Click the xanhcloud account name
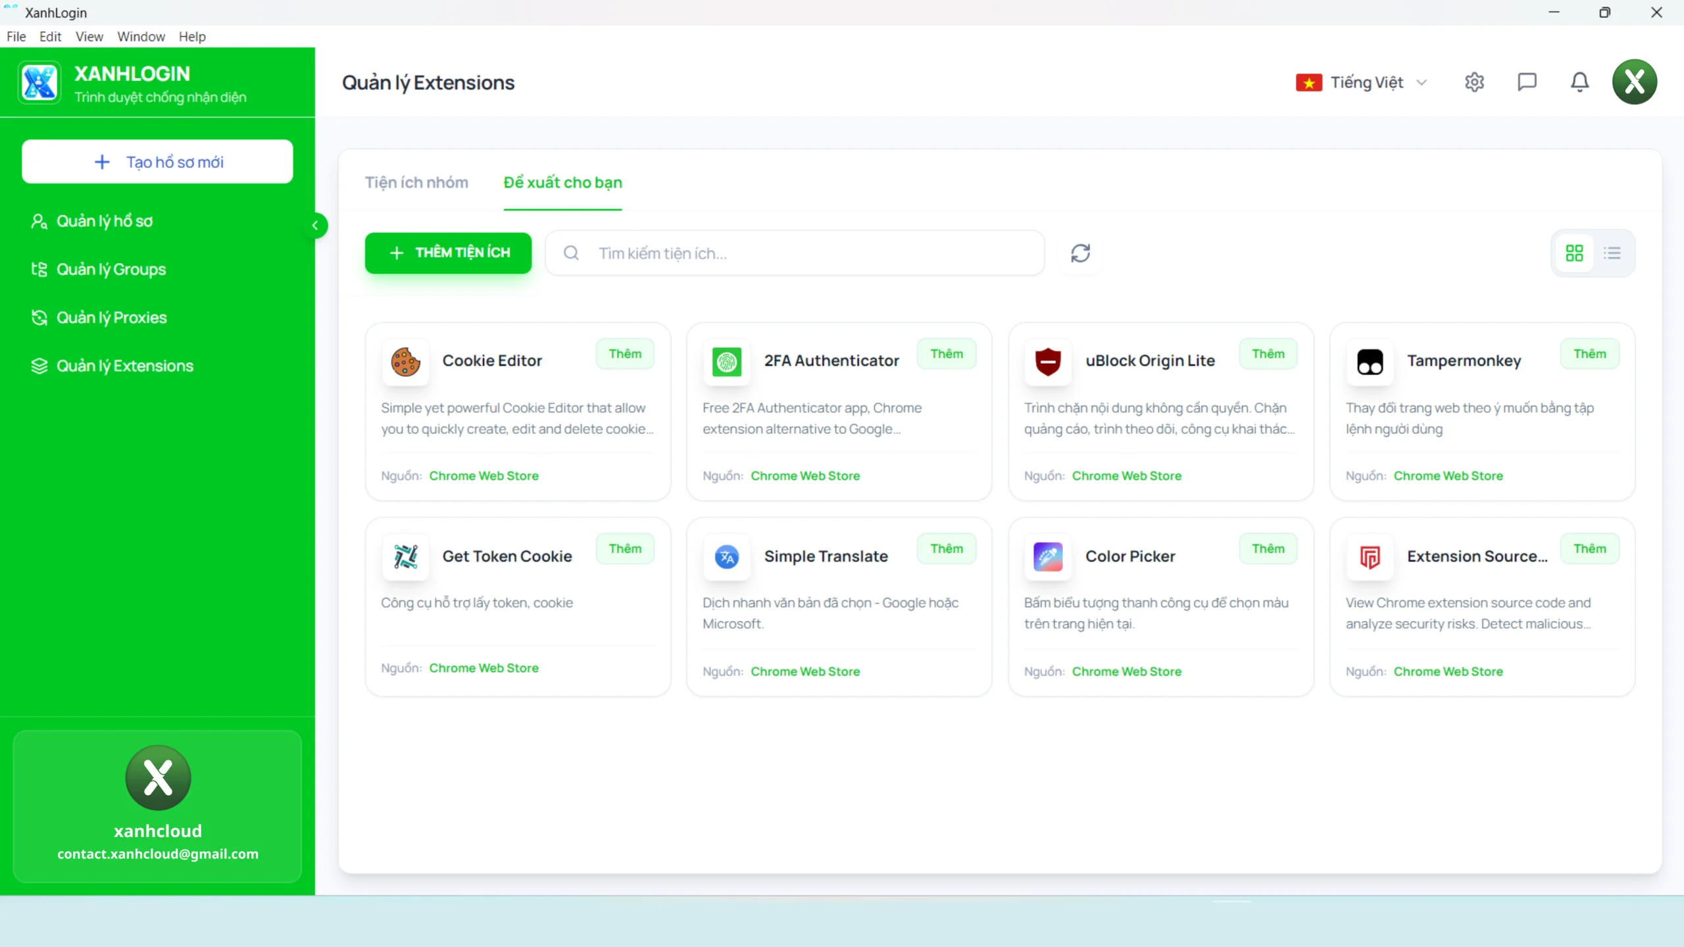The height and width of the screenshot is (947, 1684). [158, 831]
